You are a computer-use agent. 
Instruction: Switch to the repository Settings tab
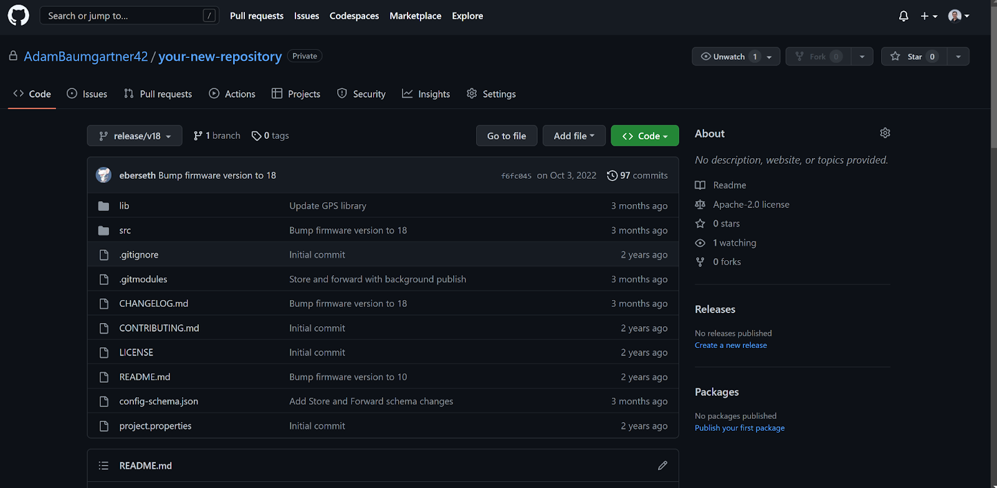pyautogui.click(x=491, y=94)
